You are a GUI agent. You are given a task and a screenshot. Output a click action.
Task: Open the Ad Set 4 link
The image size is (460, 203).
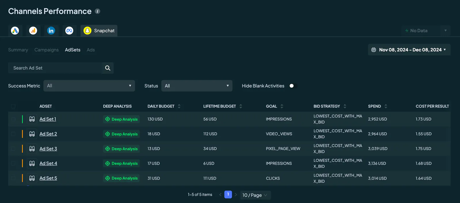(48, 163)
